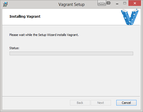Cancel the Vagrant installation
Image resolution: width=143 pixels, height=112 pixels.
pos(126,103)
